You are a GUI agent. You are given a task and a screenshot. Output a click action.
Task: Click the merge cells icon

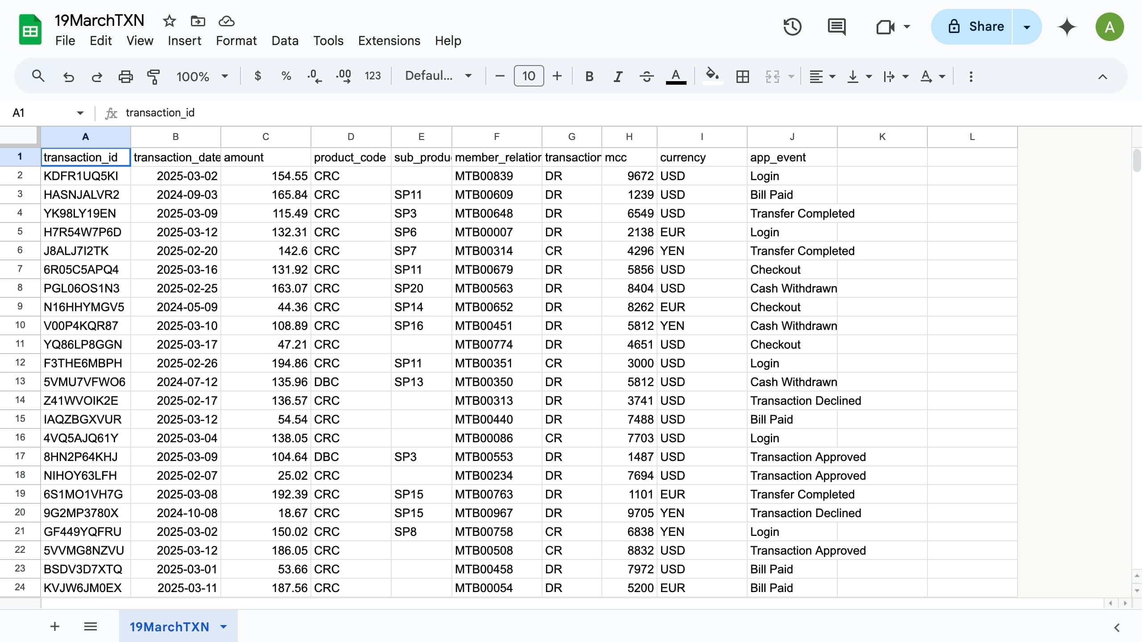tap(772, 77)
